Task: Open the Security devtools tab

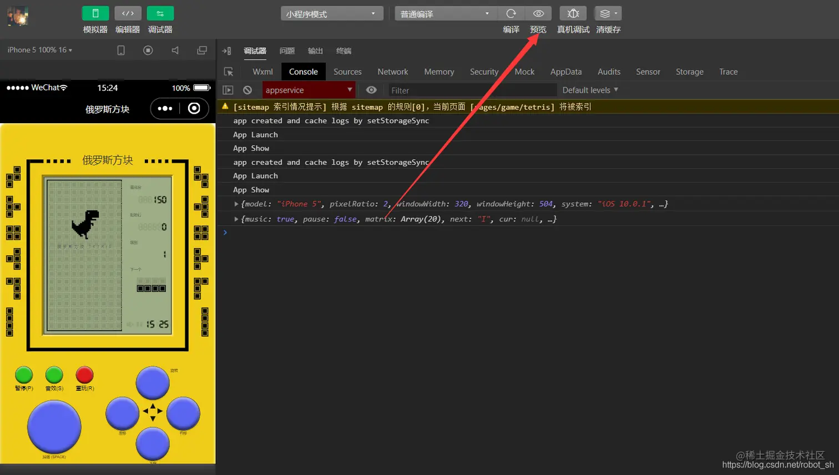Action: point(484,72)
